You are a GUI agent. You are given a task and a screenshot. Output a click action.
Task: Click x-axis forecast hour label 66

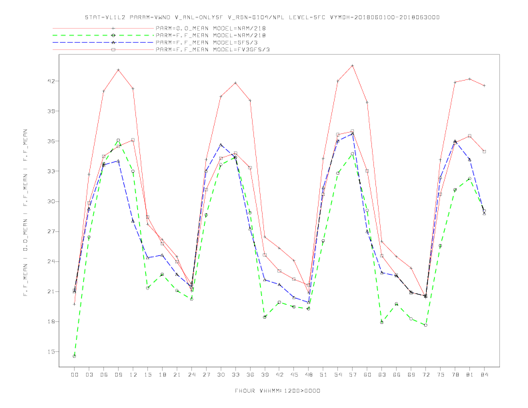coord(397,375)
